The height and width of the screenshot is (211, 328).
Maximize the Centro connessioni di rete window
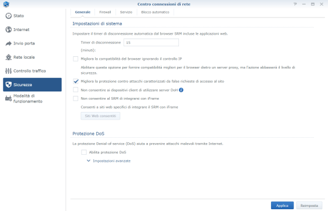[313, 4]
